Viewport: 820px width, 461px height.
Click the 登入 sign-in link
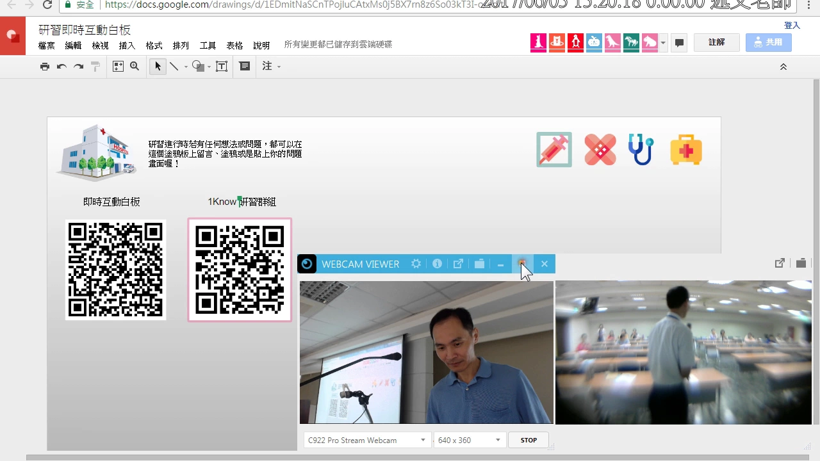(792, 26)
